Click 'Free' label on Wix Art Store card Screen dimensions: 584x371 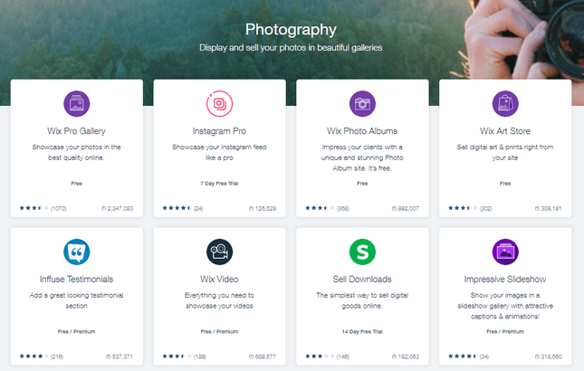[x=505, y=184]
